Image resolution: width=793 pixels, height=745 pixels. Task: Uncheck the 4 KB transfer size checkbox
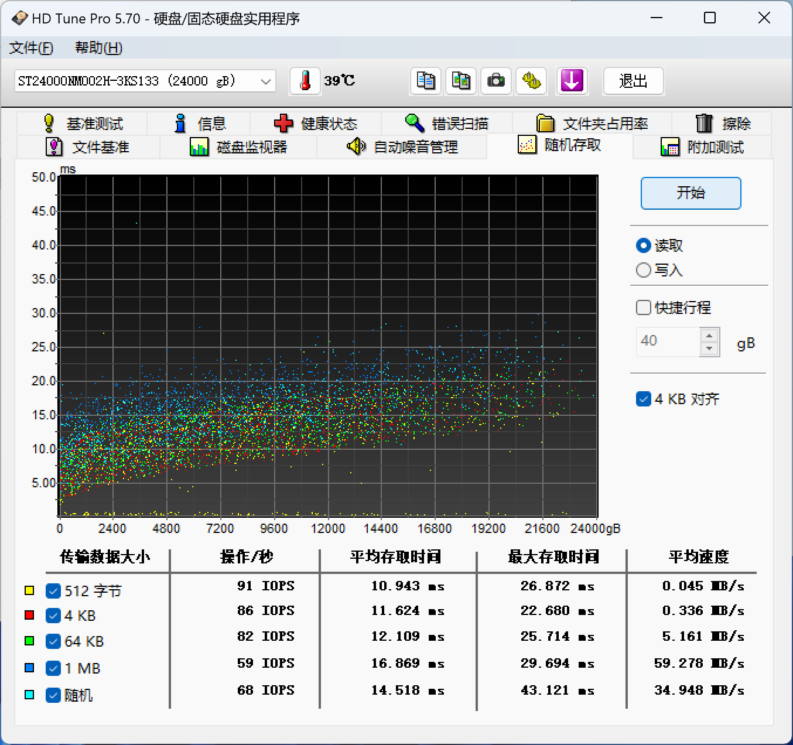[53, 616]
